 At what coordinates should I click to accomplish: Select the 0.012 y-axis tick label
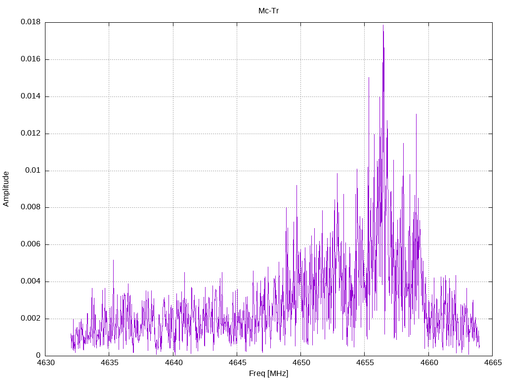(31, 134)
